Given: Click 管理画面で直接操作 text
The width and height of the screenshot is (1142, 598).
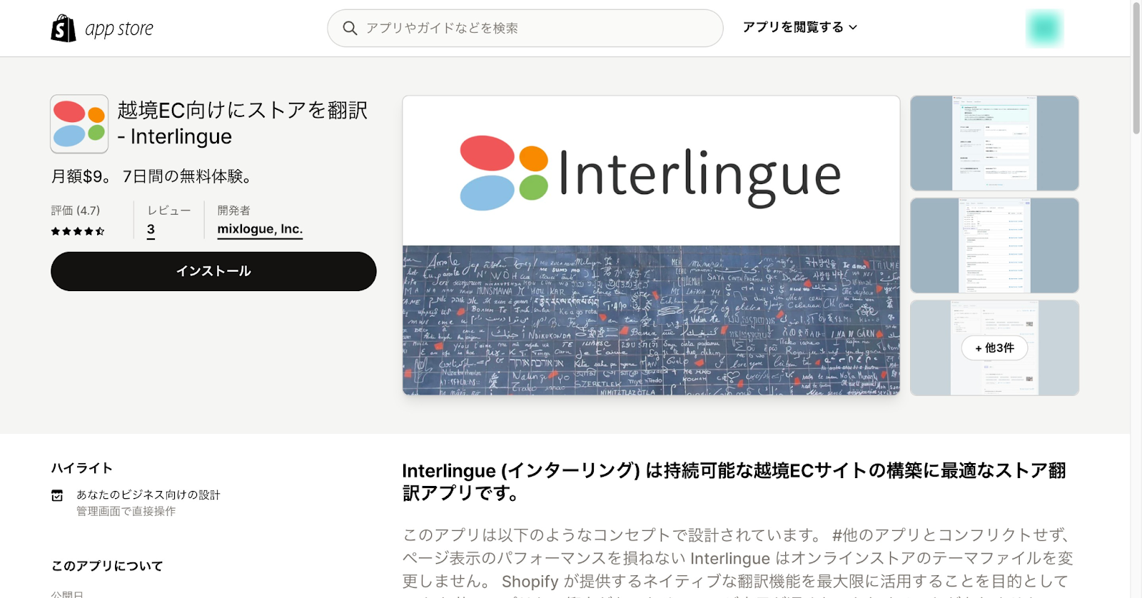Looking at the screenshot, I should (x=126, y=511).
